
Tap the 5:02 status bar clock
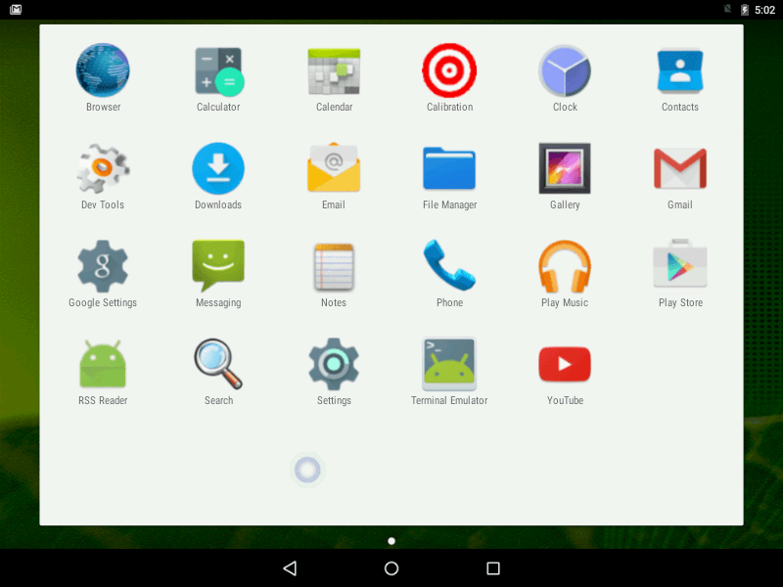[x=764, y=10]
